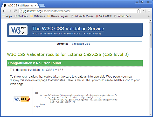Image resolution: width=153 pixels, height=117 pixels.
Task: Jump to Validated CSS section
Action: [81, 44]
